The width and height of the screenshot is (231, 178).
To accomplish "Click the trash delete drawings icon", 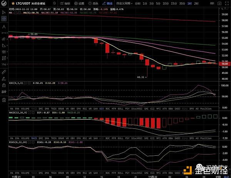I will pyautogui.click(x=4, y=100).
